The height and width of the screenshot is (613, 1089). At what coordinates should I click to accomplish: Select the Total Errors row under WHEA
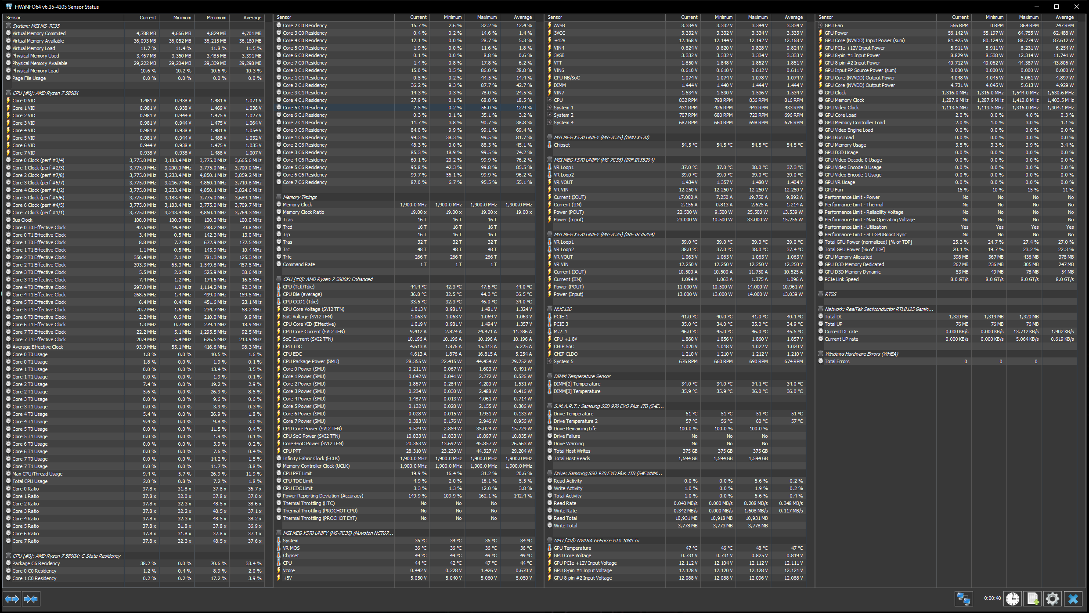tap(837, 361)
